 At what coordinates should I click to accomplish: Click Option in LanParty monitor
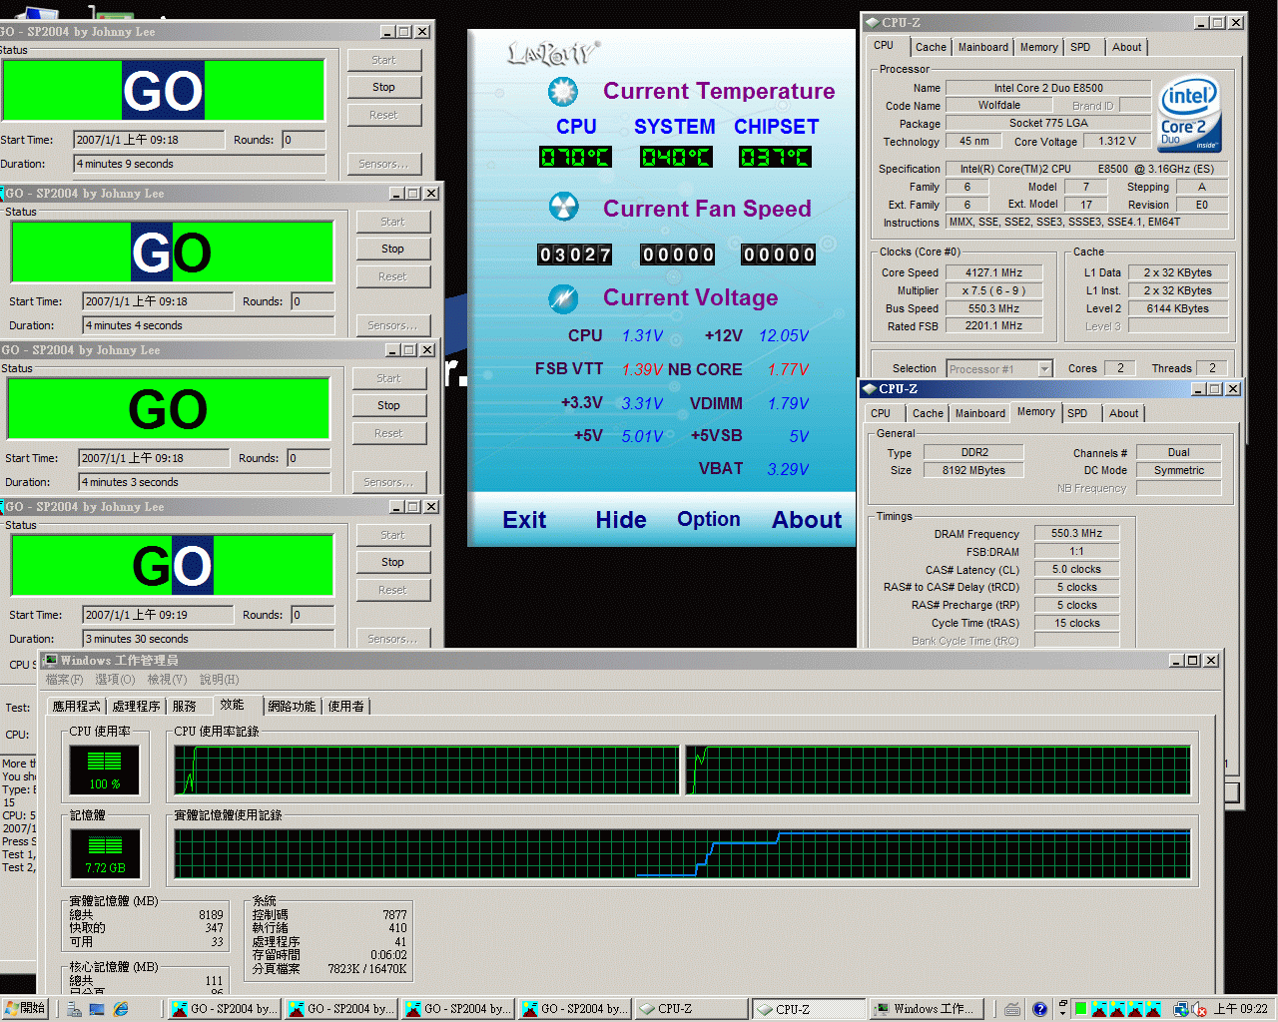point(709,519)
